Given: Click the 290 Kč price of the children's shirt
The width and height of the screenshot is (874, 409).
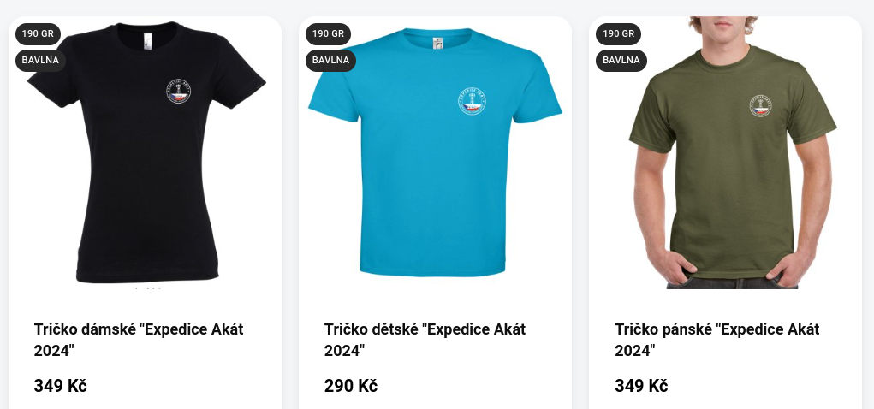Looking at the screenshot, I should (351, 386).
